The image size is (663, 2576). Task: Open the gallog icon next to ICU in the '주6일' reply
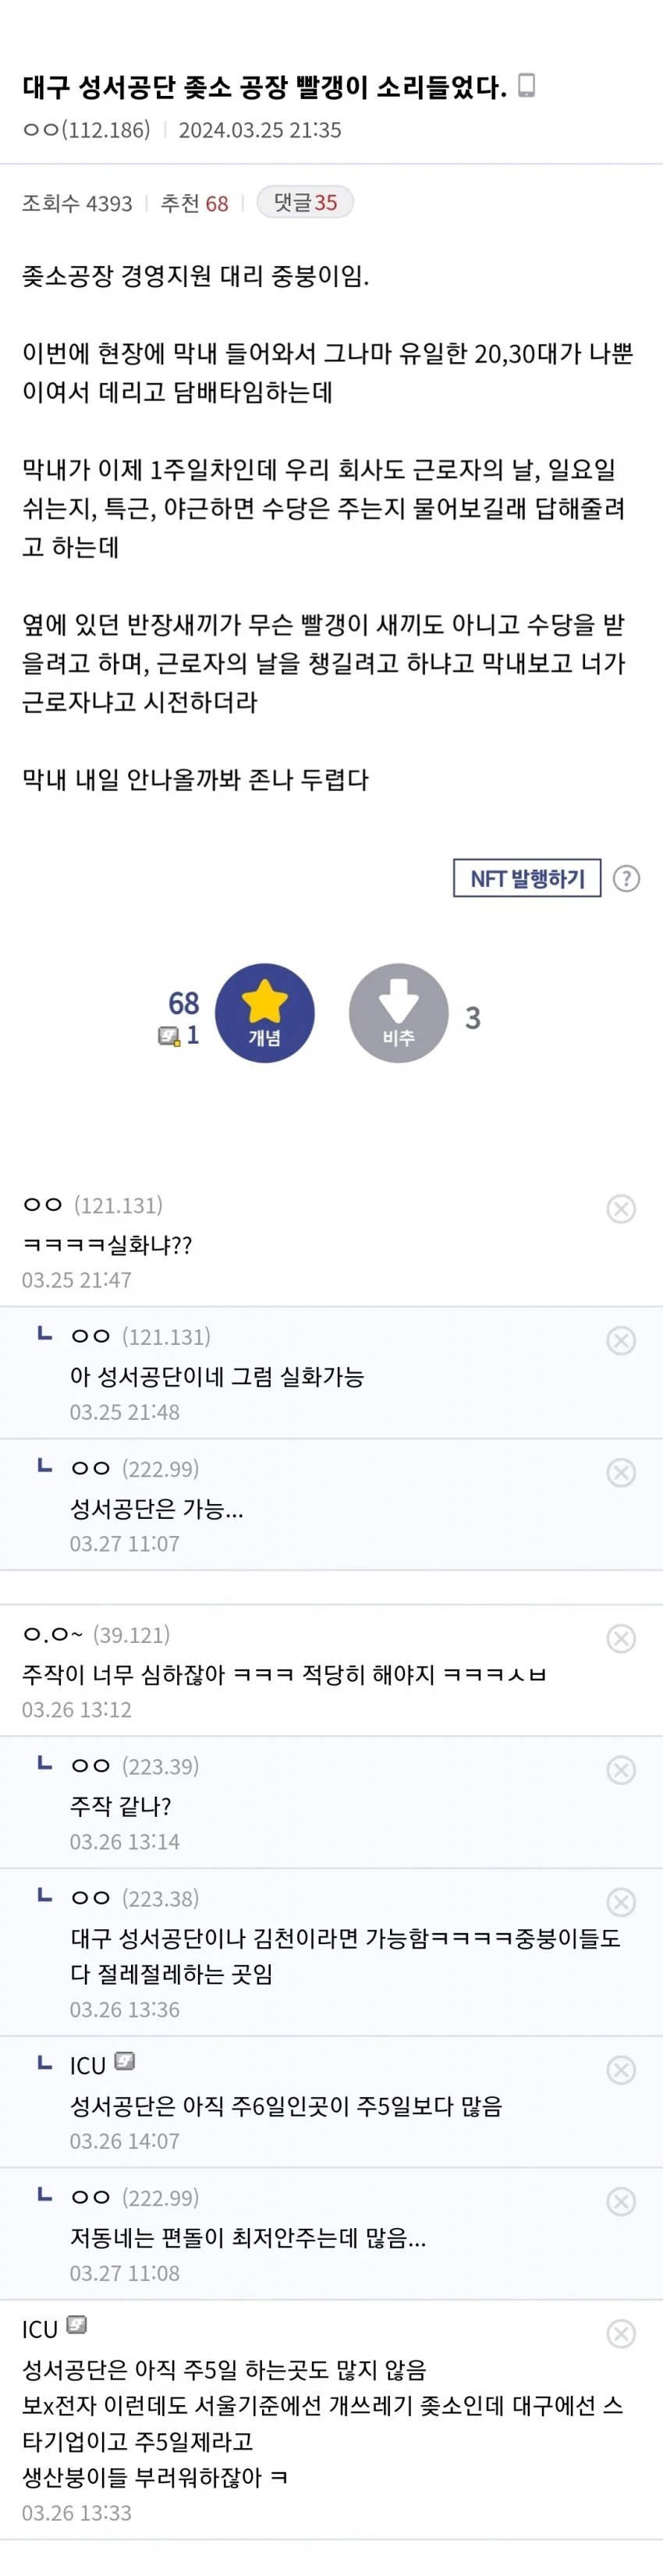tap(125, 2061)
